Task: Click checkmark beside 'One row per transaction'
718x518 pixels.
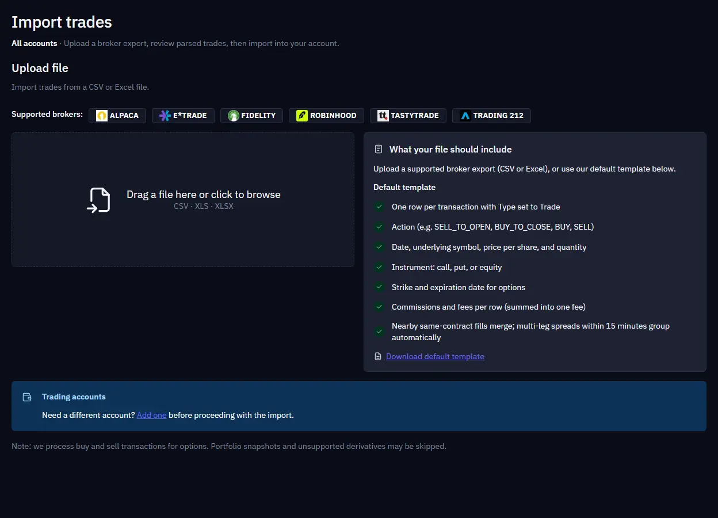Action: coord(379,207)
